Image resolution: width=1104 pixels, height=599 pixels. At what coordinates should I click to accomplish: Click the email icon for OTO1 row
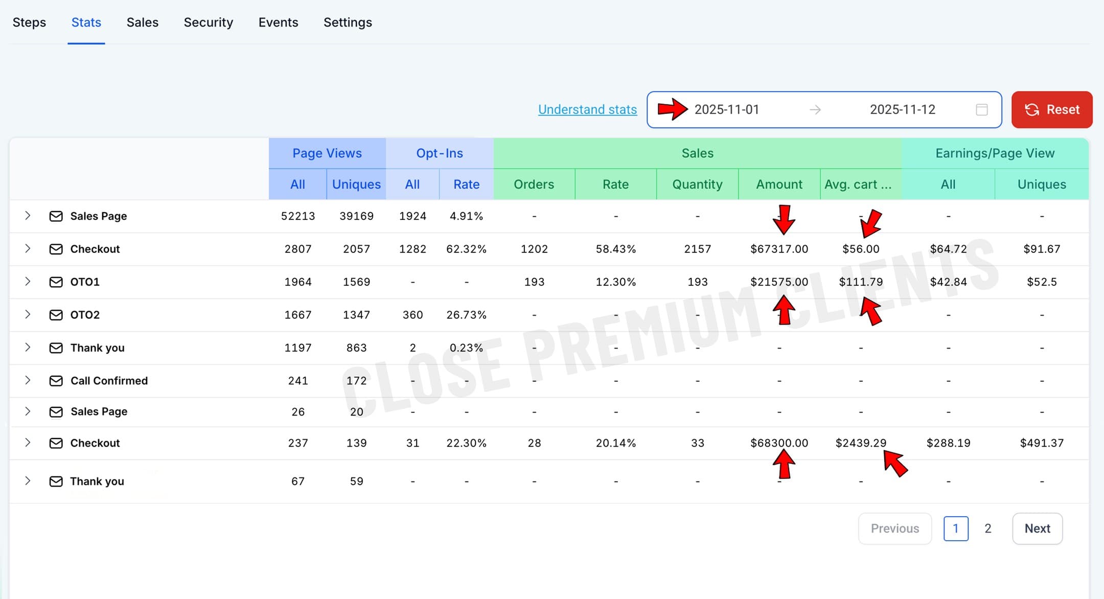point(56,282)
